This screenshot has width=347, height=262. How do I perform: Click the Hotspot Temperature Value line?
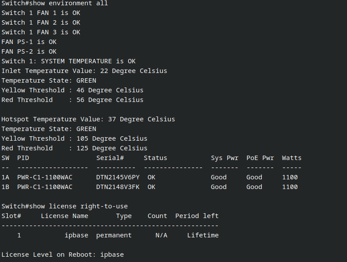[x=88, y=119]
